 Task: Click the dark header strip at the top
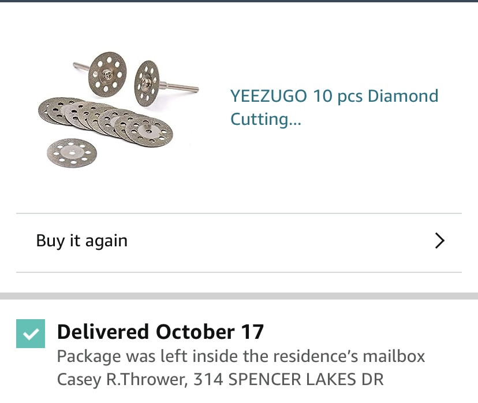coord(239,1)
